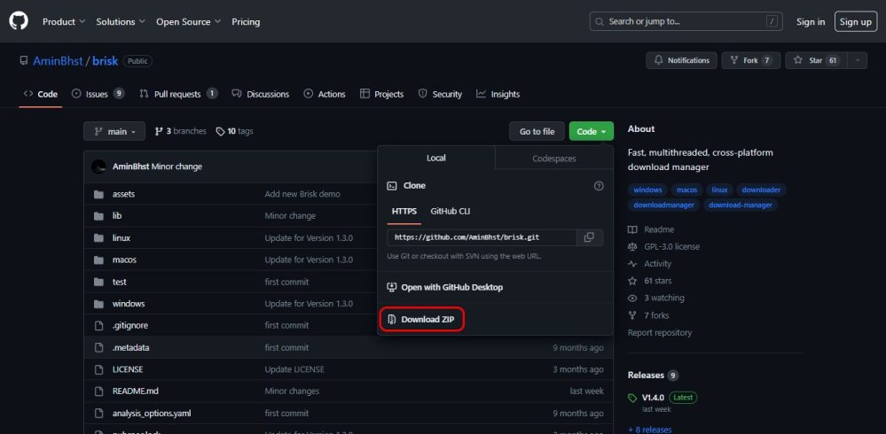Click the Go to file button

coord(537,131)
